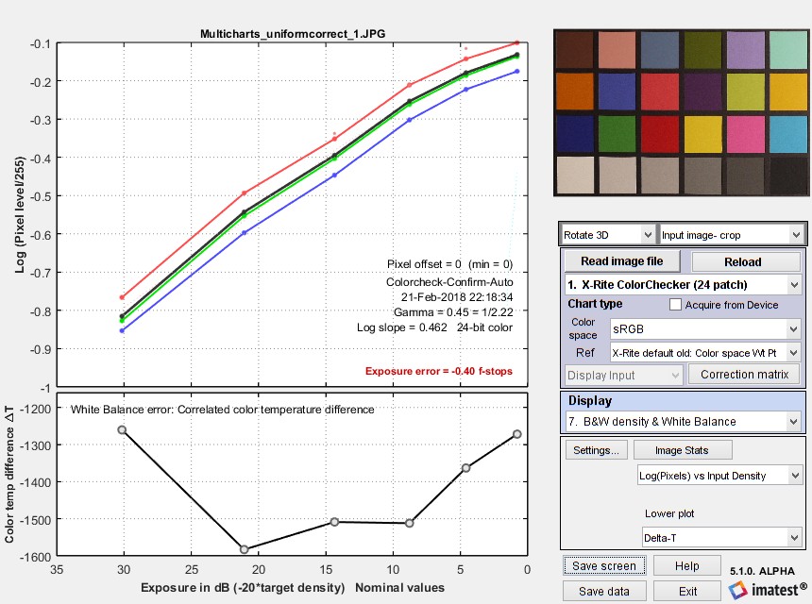Viewport: 812px width, 604px height.
Task: Expand the X-Rite default old reference dropdown
Action: (705, 353)
